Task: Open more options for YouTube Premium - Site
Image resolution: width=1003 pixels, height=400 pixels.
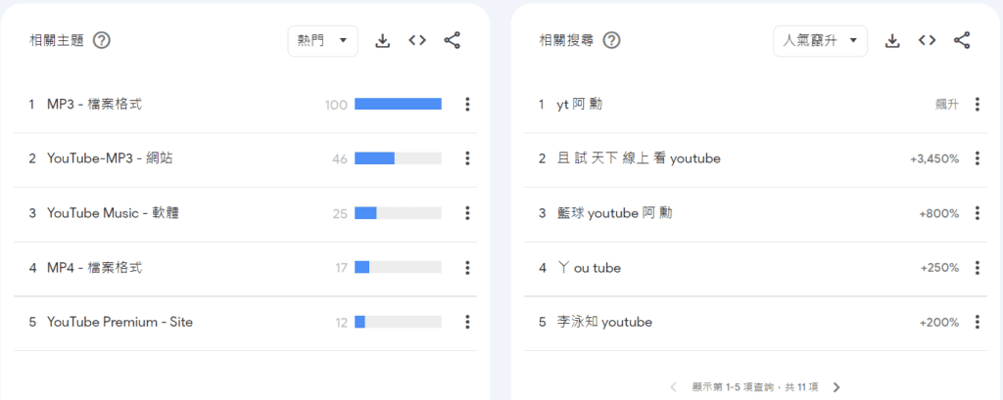Action: pos(467,322)
